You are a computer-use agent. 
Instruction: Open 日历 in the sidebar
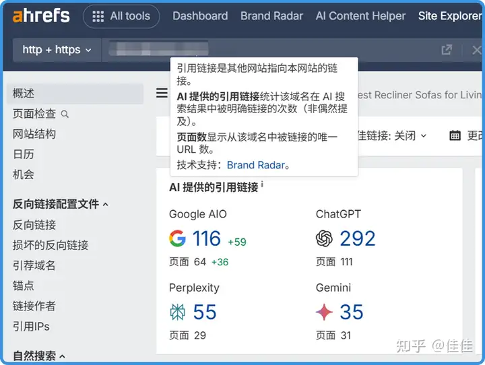coord(23,154)
